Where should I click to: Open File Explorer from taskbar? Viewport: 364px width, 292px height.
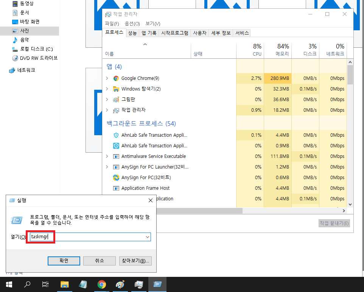click(65, 284)
